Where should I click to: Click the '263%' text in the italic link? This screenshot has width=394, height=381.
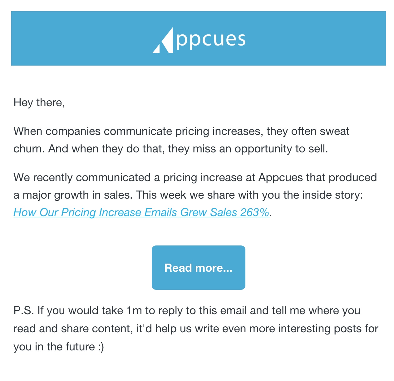pyautogui.click(x=254, y=212)
